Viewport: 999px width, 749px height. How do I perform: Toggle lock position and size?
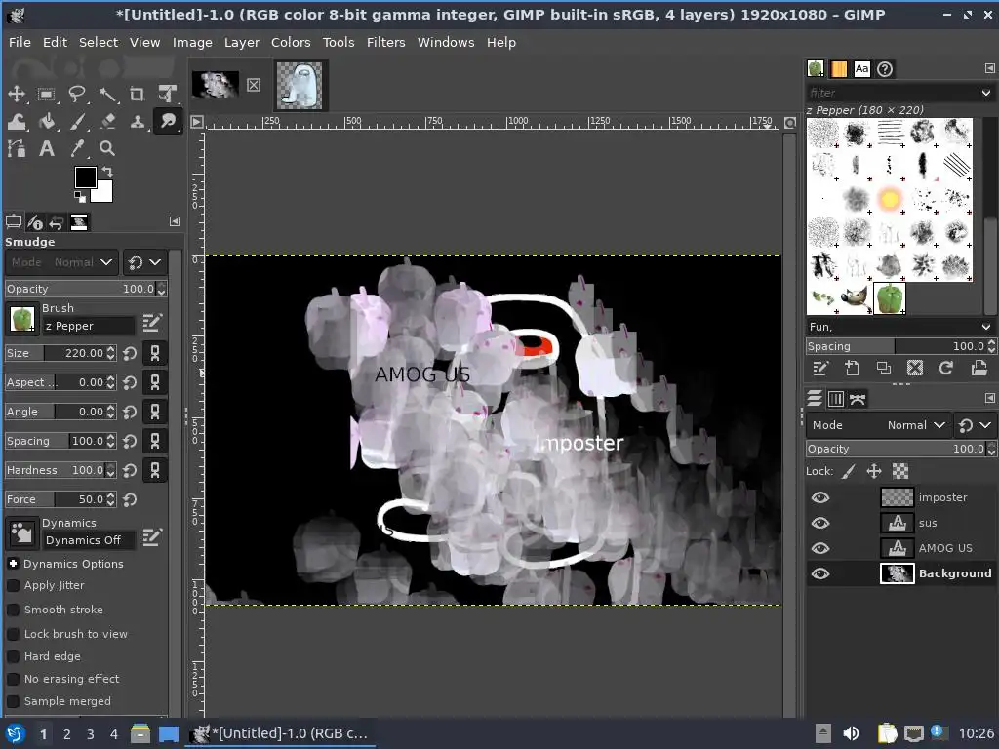click(x=874, y=471)
